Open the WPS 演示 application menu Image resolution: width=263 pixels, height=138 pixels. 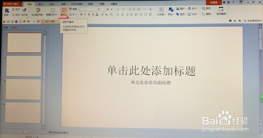13,4
